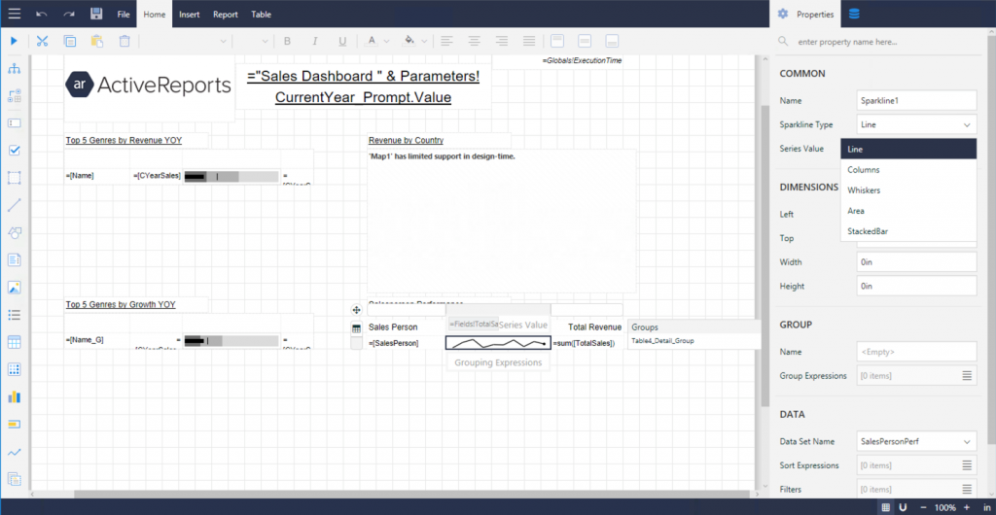Click the Cut scissors icon
The height and width of the screenshot is (515, 996).
click(42, 41)
